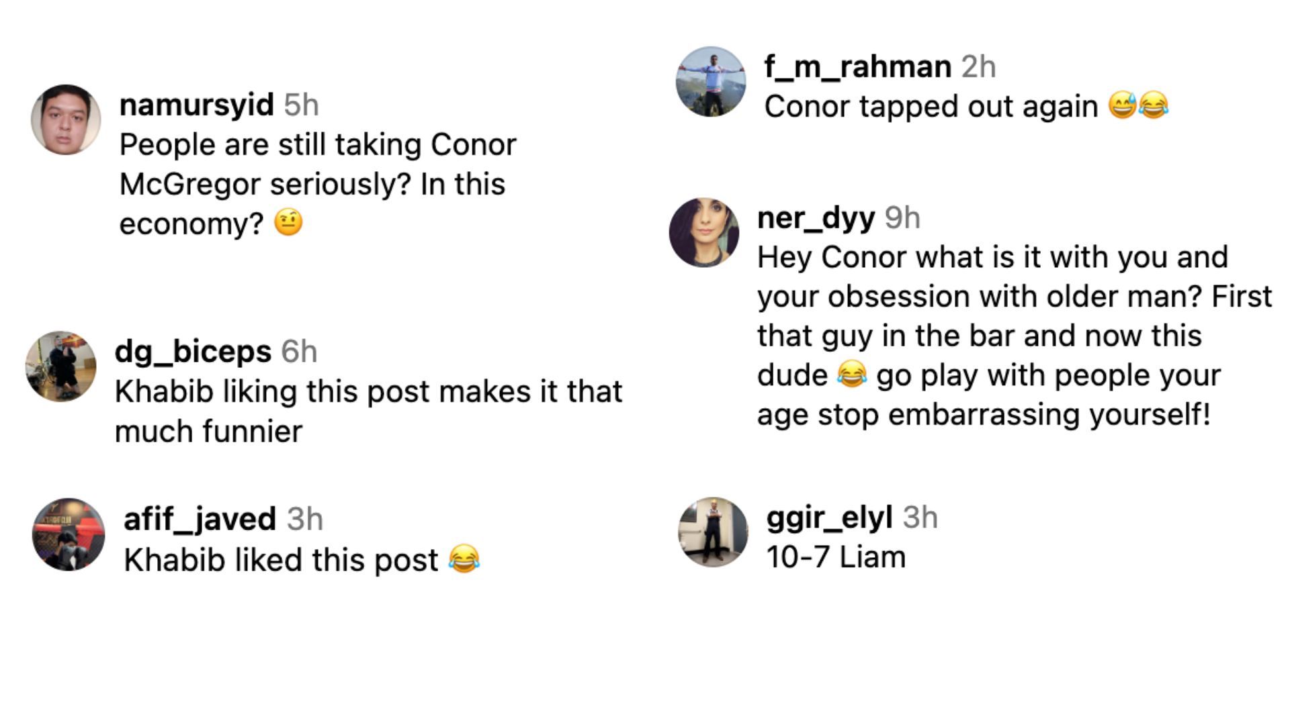Click namursyid's profile picture
This screenshot has width=1290, height=725.
66,119
